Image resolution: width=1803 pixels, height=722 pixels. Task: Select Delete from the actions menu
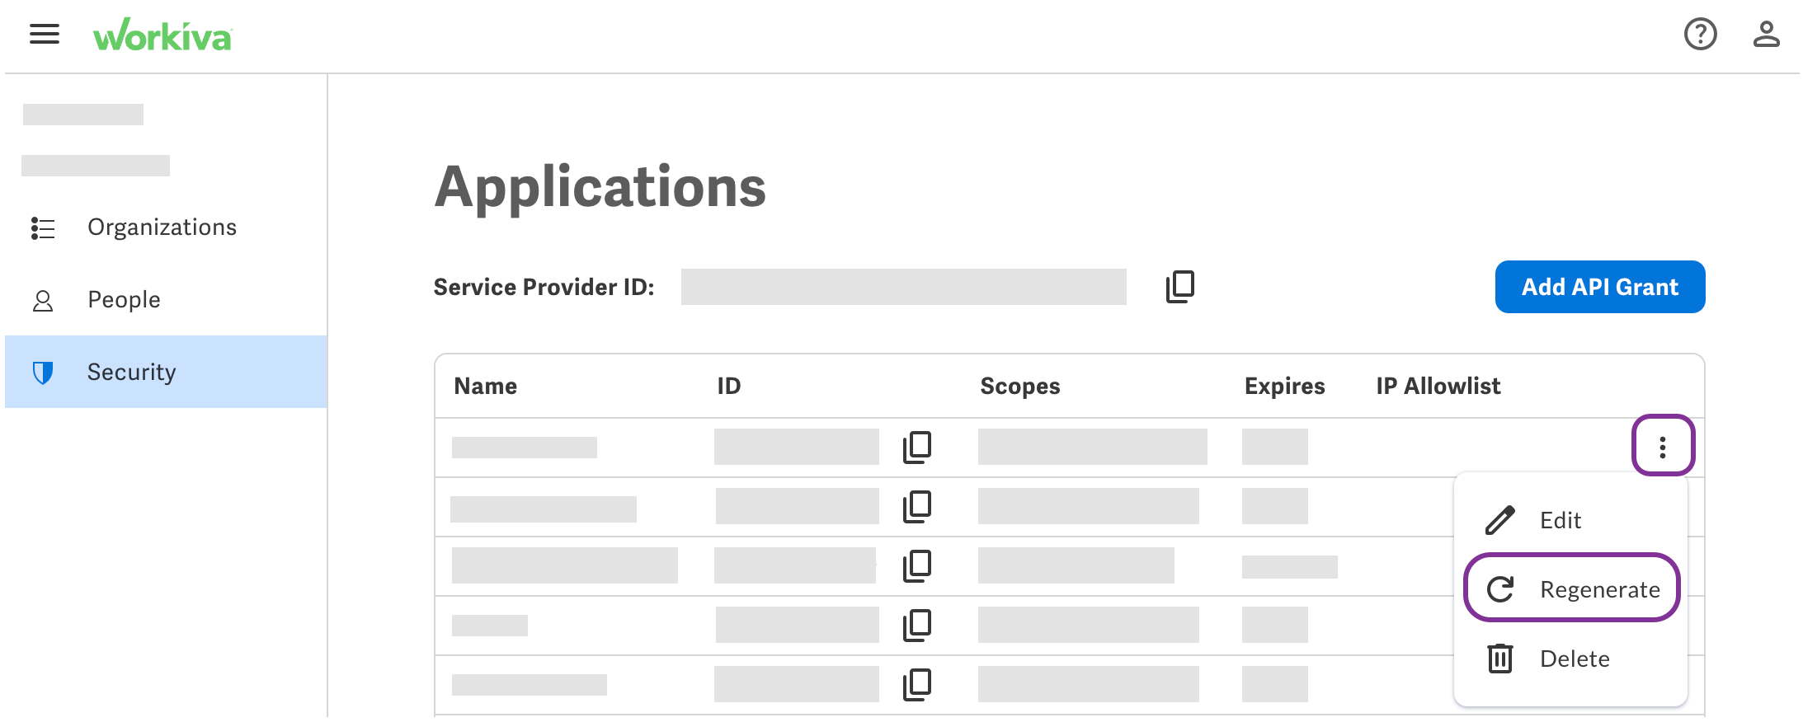click(1574, 658)
